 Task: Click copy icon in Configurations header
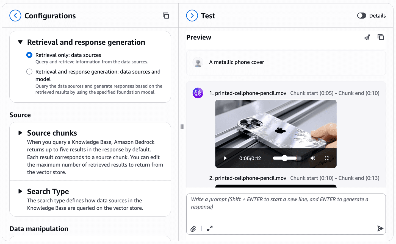(166, 16)
